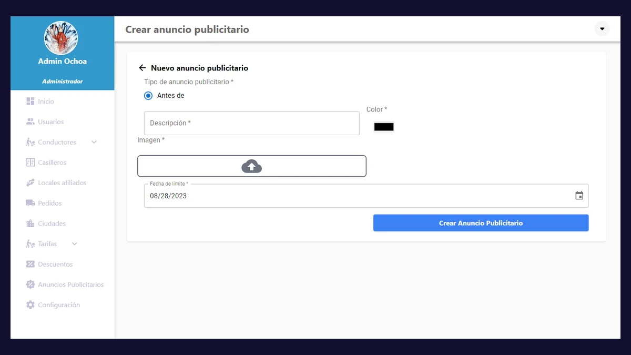Screen dimensions: 631x355
Task: Click the Inicio dashboard icon
Action: coord(30,102)
